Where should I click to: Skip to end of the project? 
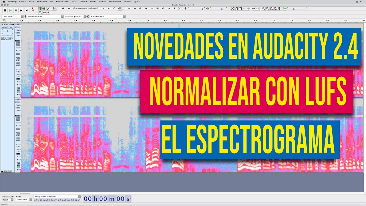[x=27, y=10]
